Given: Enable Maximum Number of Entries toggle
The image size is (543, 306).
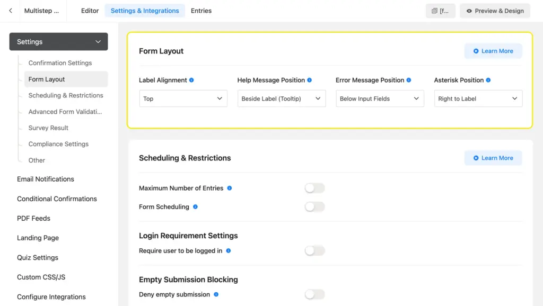Looking at the screenshot, I should point(314,188).
